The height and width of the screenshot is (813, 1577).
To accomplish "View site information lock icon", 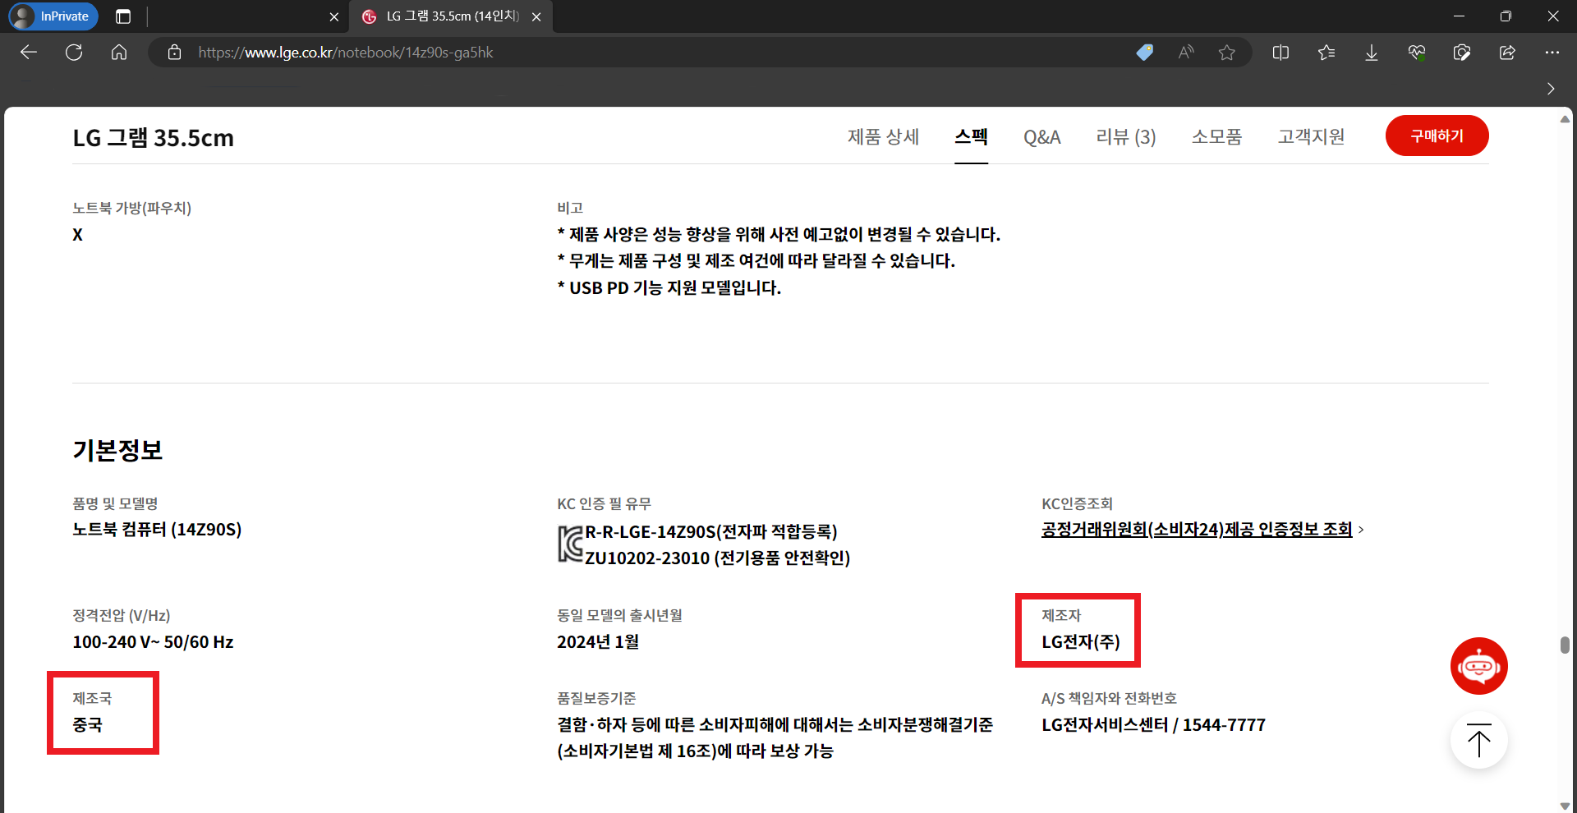I will [174, 53].
